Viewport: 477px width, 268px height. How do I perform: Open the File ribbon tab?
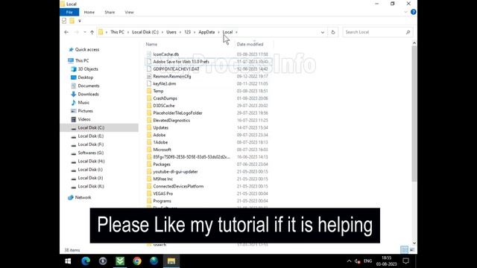(69, 12)
